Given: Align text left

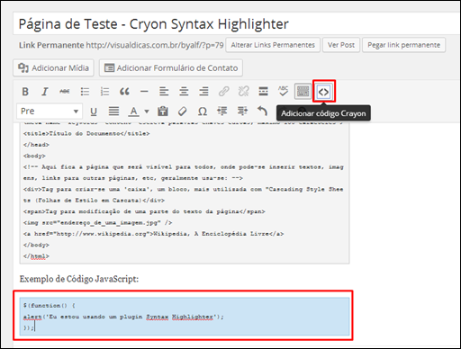Looking at the screenshot, I should pyautogui.click(x=164, y=92).
